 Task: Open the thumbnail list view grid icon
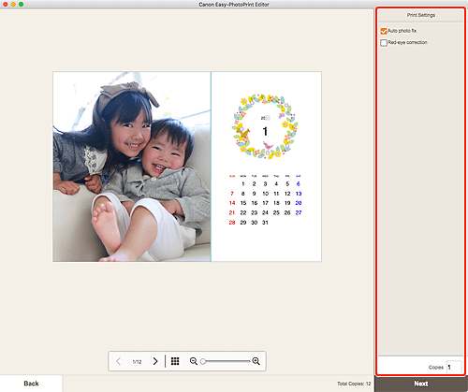[175, 361]
